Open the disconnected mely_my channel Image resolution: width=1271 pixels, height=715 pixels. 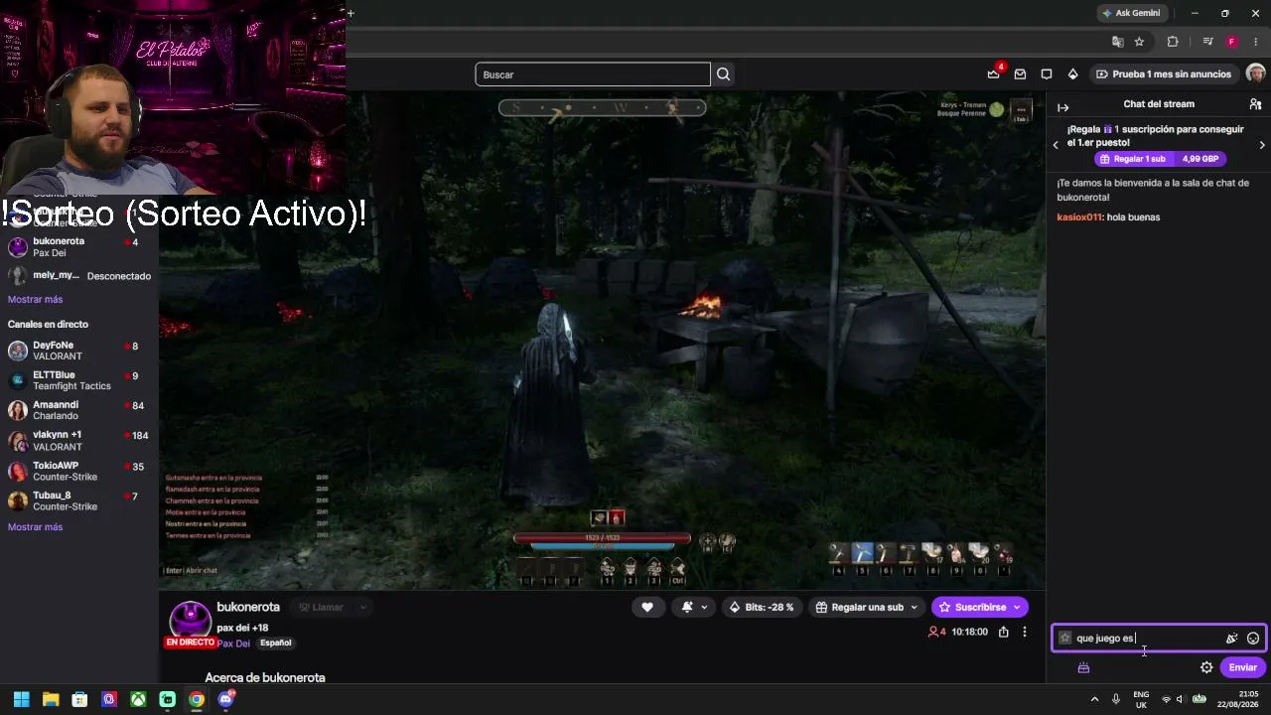click(x=79, y=276)
